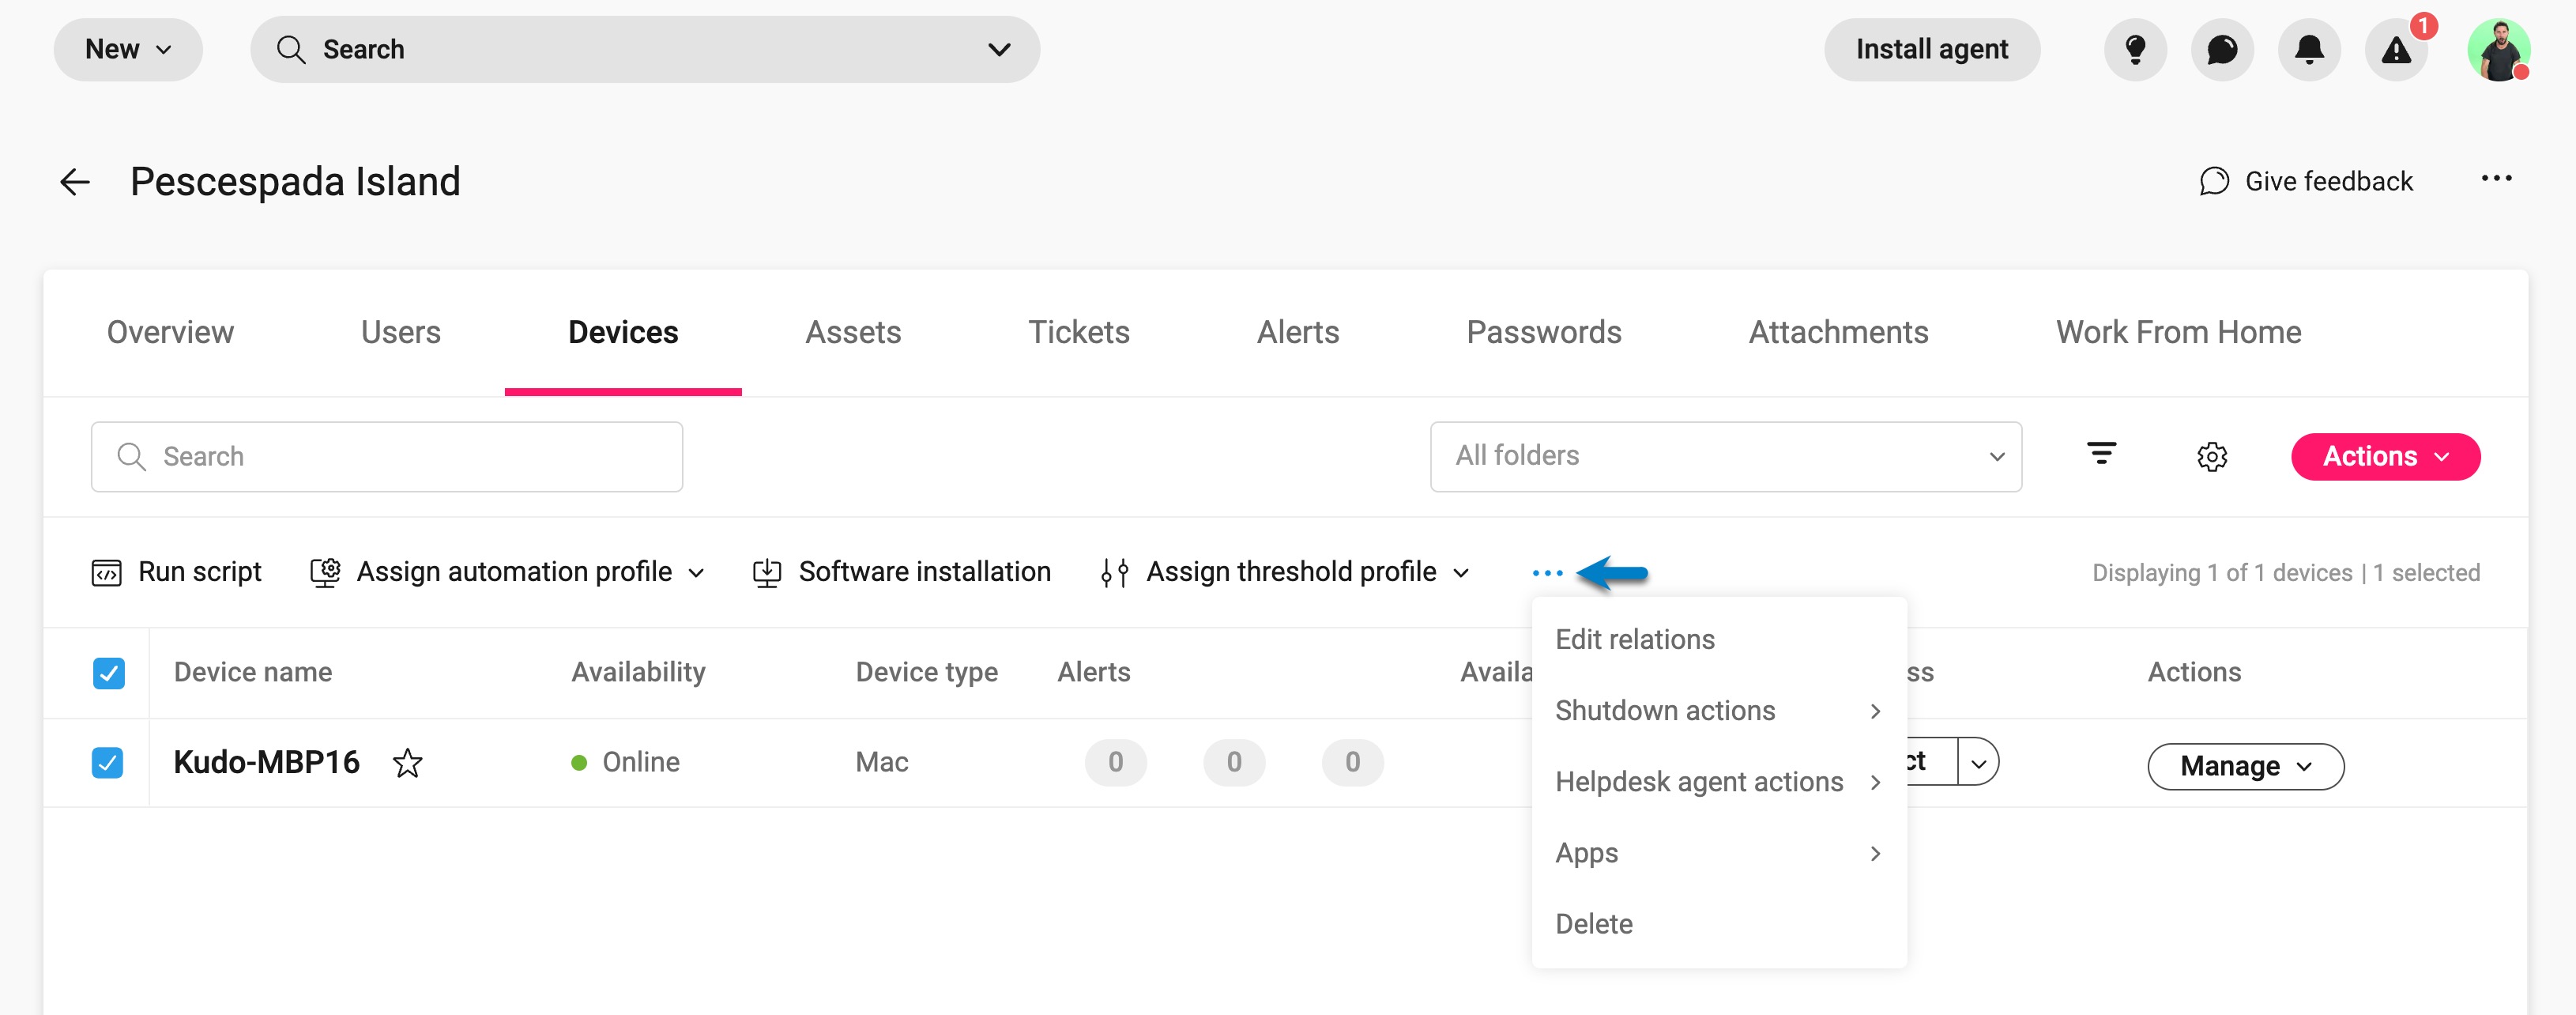Click the blue more-actions ellipsis in toolbar

1547,573
